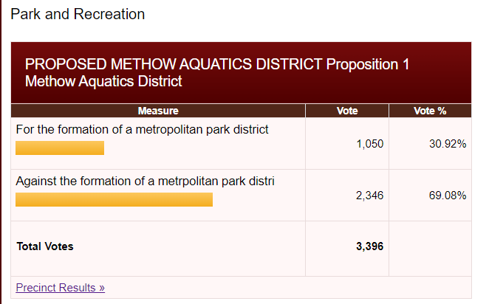Click the longer orange bar for Against votes
Screen dimensions: 489x304
click(x=114, y=200)
